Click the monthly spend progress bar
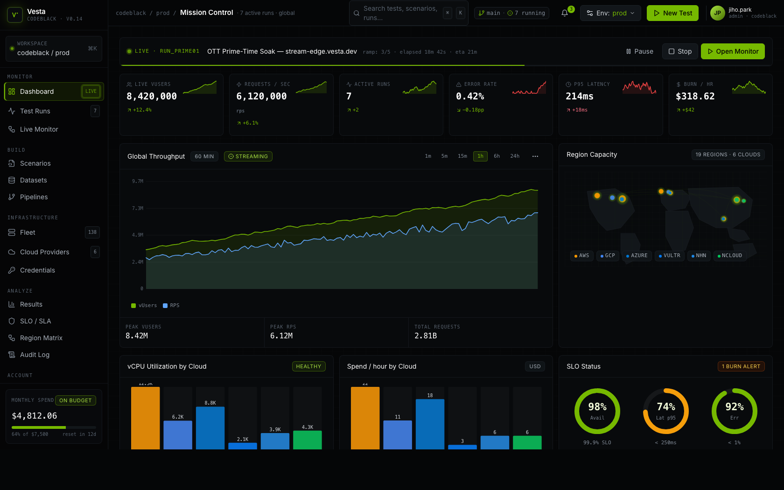The width and height of the screenshot is (784, 490). pyautogui.click(x=54, y=427)
